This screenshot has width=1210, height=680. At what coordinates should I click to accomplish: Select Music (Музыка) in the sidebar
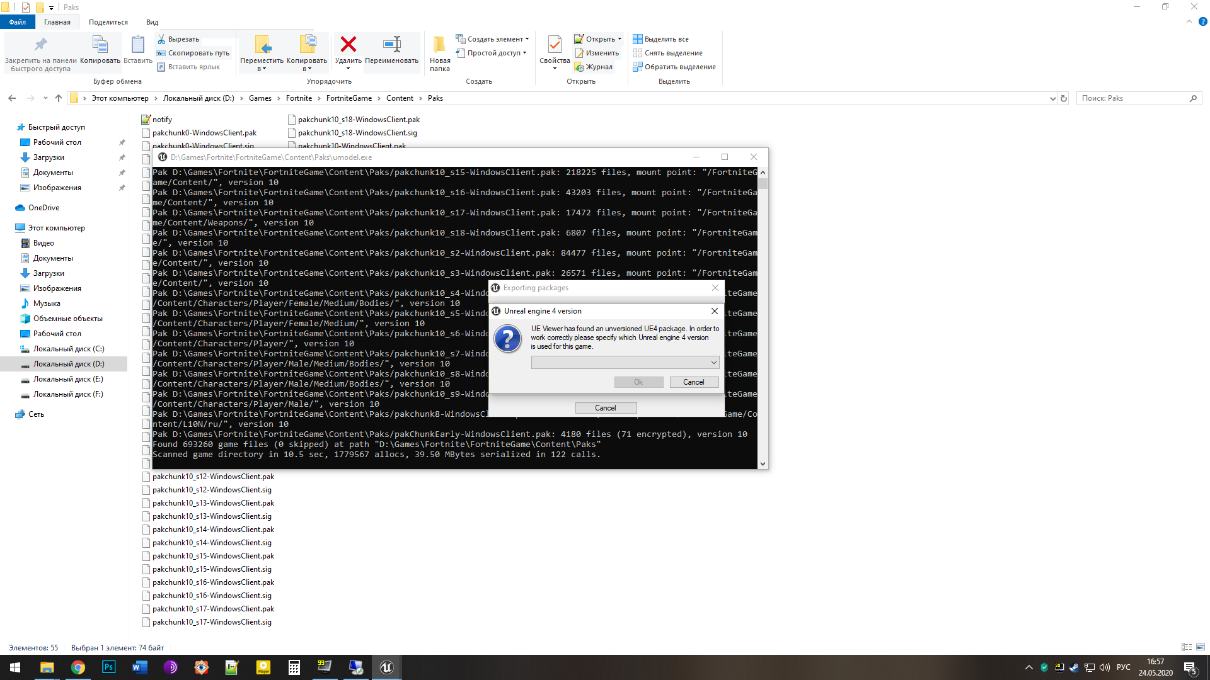point(47,303)
